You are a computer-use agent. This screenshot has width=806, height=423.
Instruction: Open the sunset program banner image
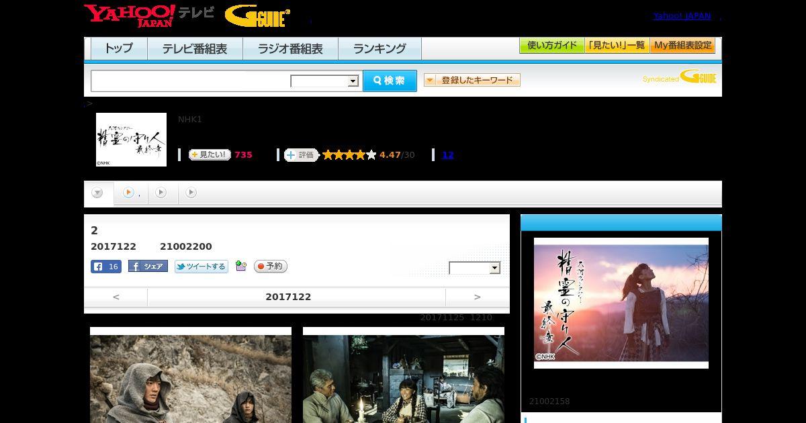[x=621, y=303]
